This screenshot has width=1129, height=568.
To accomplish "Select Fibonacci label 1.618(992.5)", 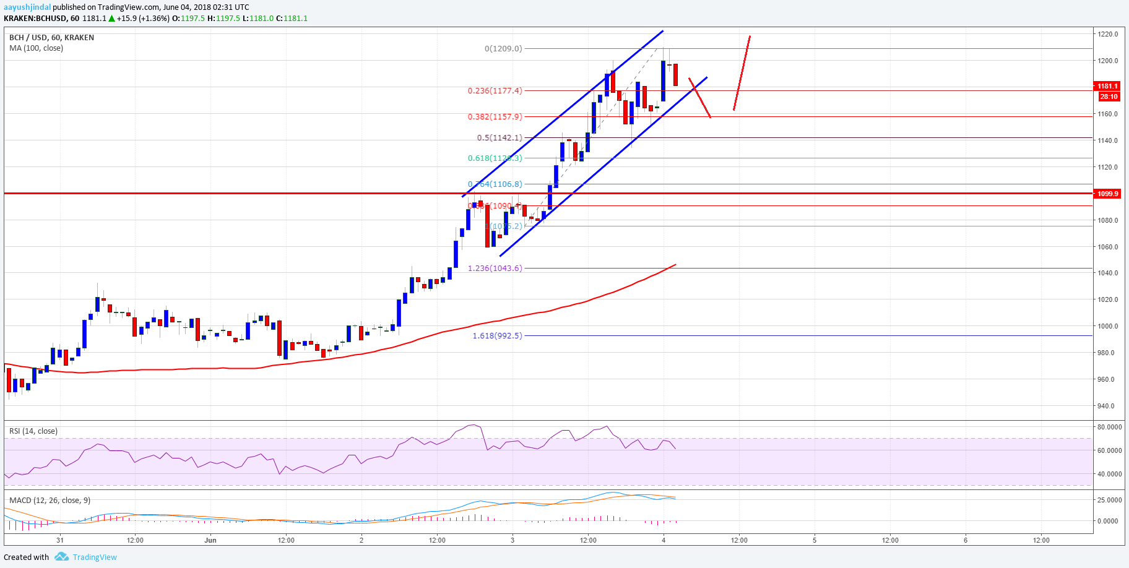I will pos(497,335).
